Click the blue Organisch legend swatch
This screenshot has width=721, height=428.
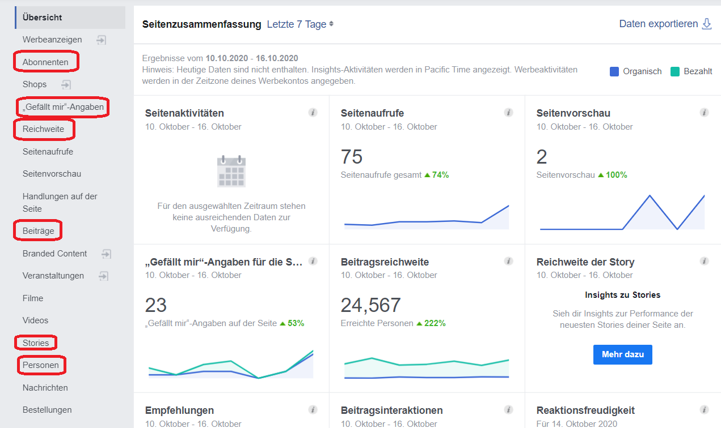(x=614, y=71)
